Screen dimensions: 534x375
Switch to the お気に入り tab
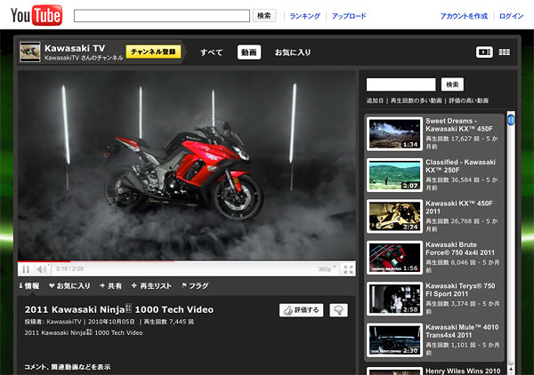click(x=293, y=52)
